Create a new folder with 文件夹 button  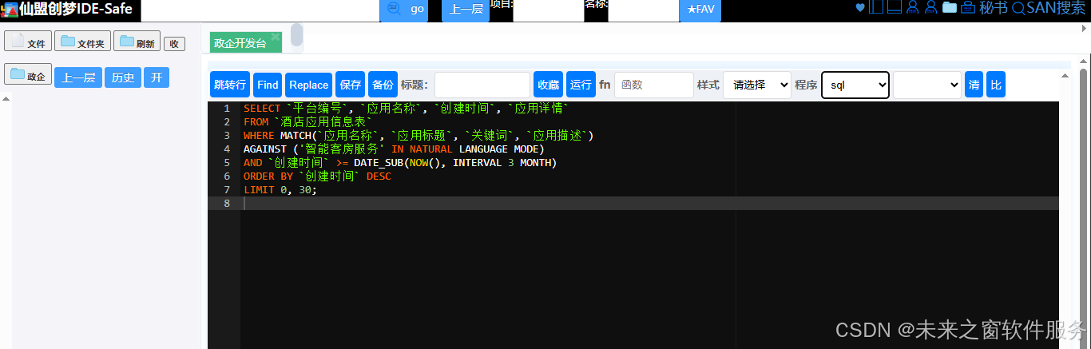[82, 42]
